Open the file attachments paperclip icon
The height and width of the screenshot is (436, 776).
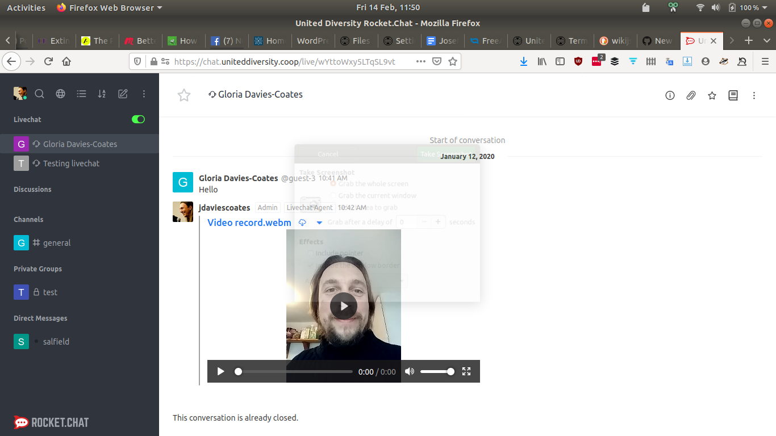(691, 95)
